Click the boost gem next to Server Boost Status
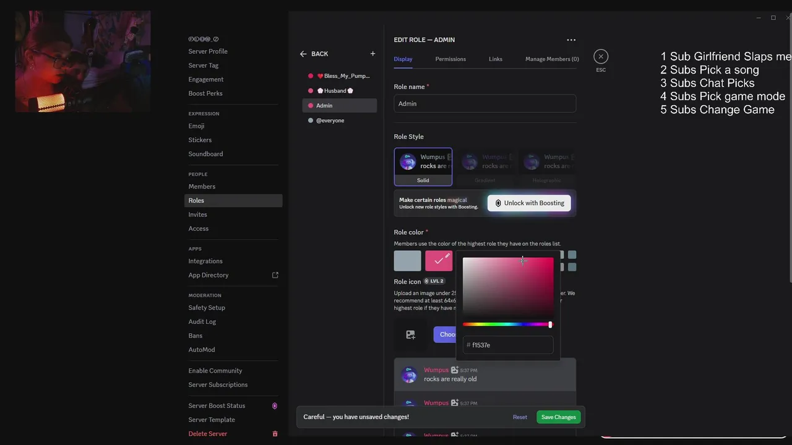This screenshot has height=445, width=792. click(275, 406)
